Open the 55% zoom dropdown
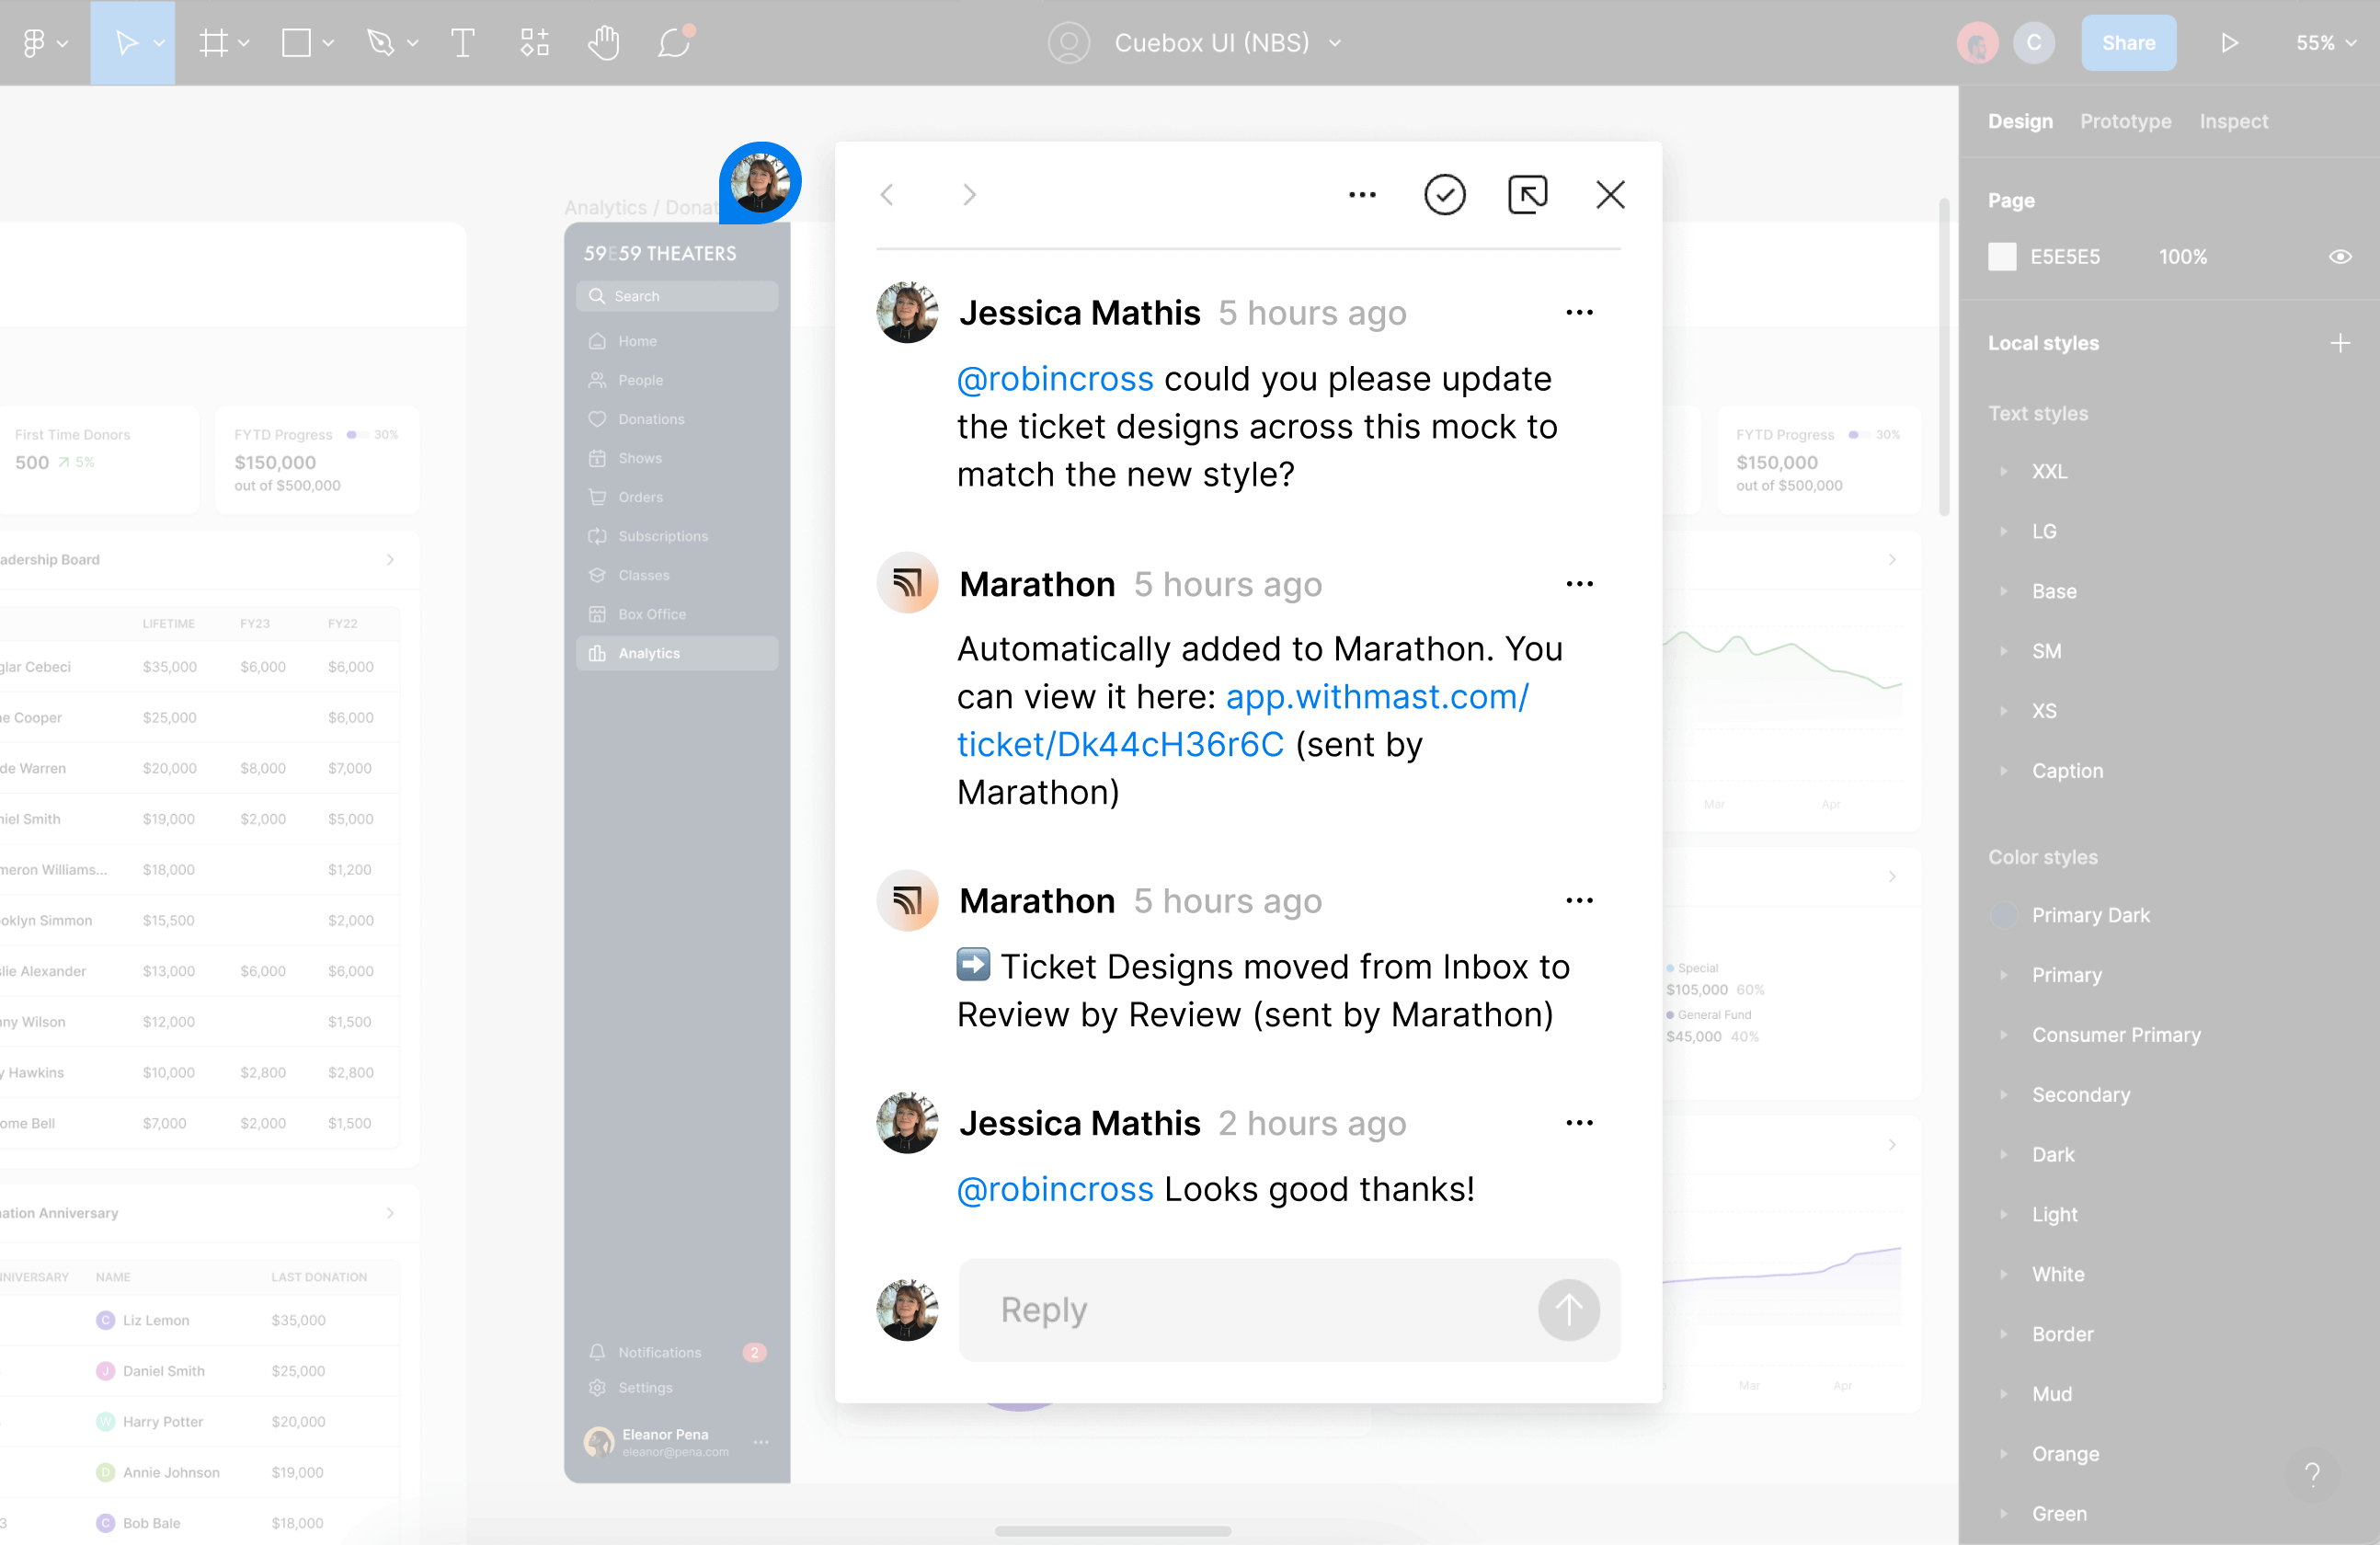Screen dimensions: 2380x1545 click(x=2326, y=42)
